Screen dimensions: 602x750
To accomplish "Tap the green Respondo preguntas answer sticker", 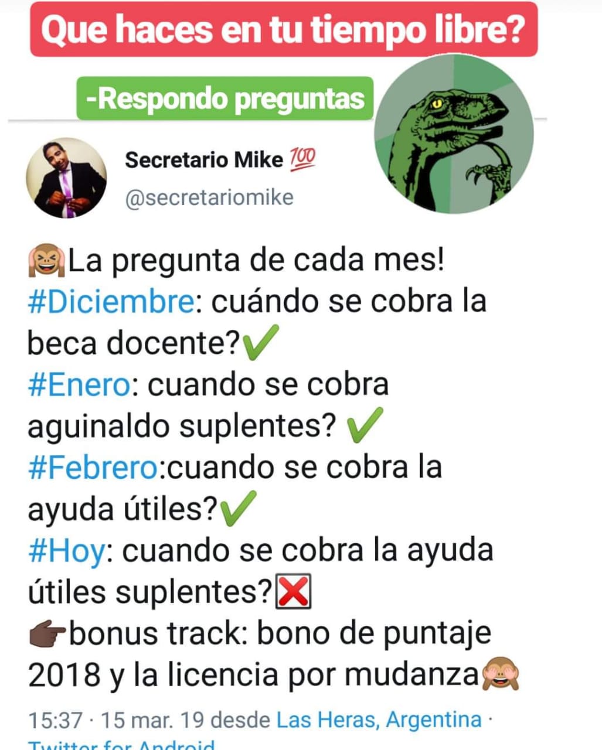I will pyautogui.click(x=225, y=98).
